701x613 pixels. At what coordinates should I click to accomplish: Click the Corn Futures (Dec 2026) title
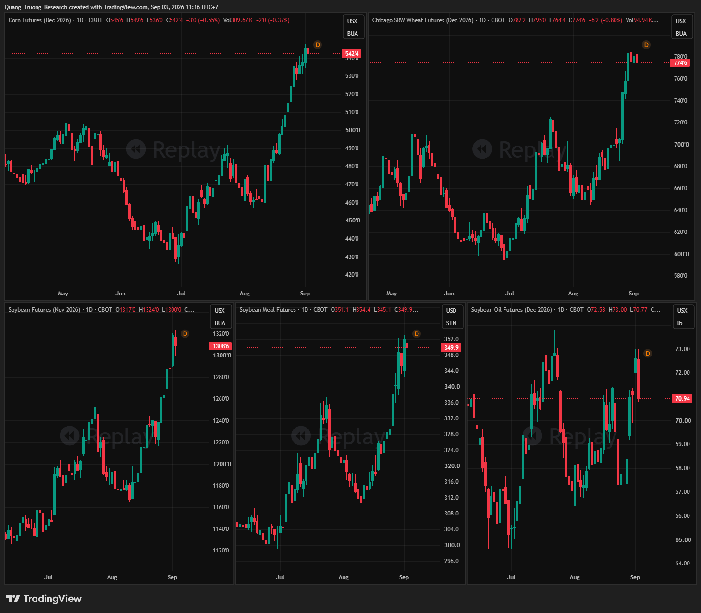[x=40, y=20]
